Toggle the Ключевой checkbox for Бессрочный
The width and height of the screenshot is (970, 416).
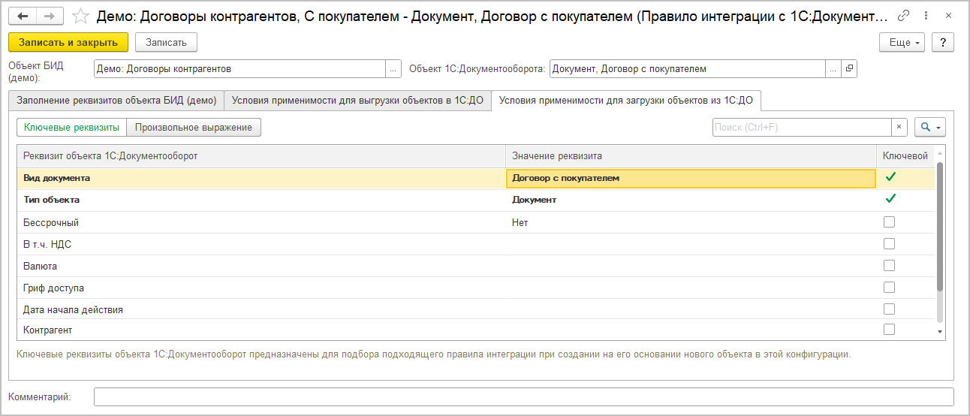(889, 222)
